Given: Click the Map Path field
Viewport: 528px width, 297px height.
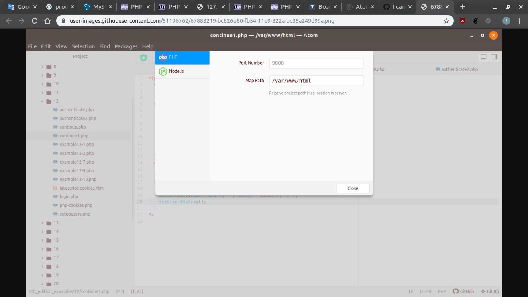Looking at the screenshot, I should coord(316,81).
